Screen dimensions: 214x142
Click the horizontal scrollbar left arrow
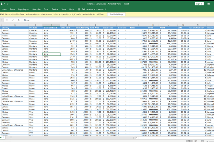click(x=137, y=138)
